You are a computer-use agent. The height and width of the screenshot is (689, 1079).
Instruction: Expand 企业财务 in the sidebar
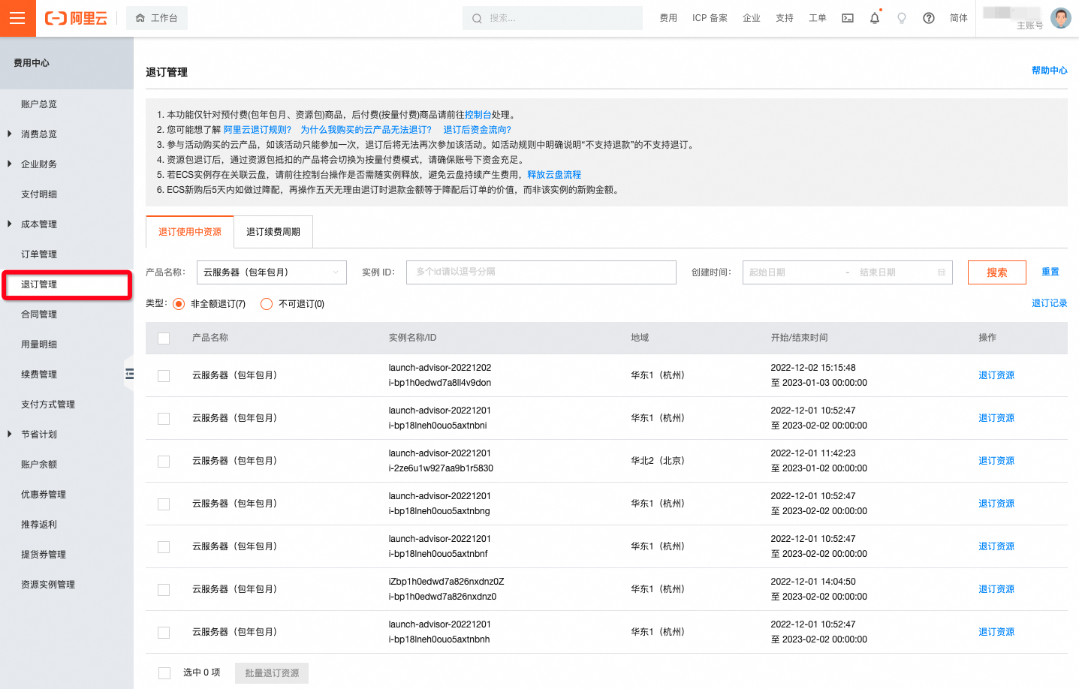(x=9, y=164)
